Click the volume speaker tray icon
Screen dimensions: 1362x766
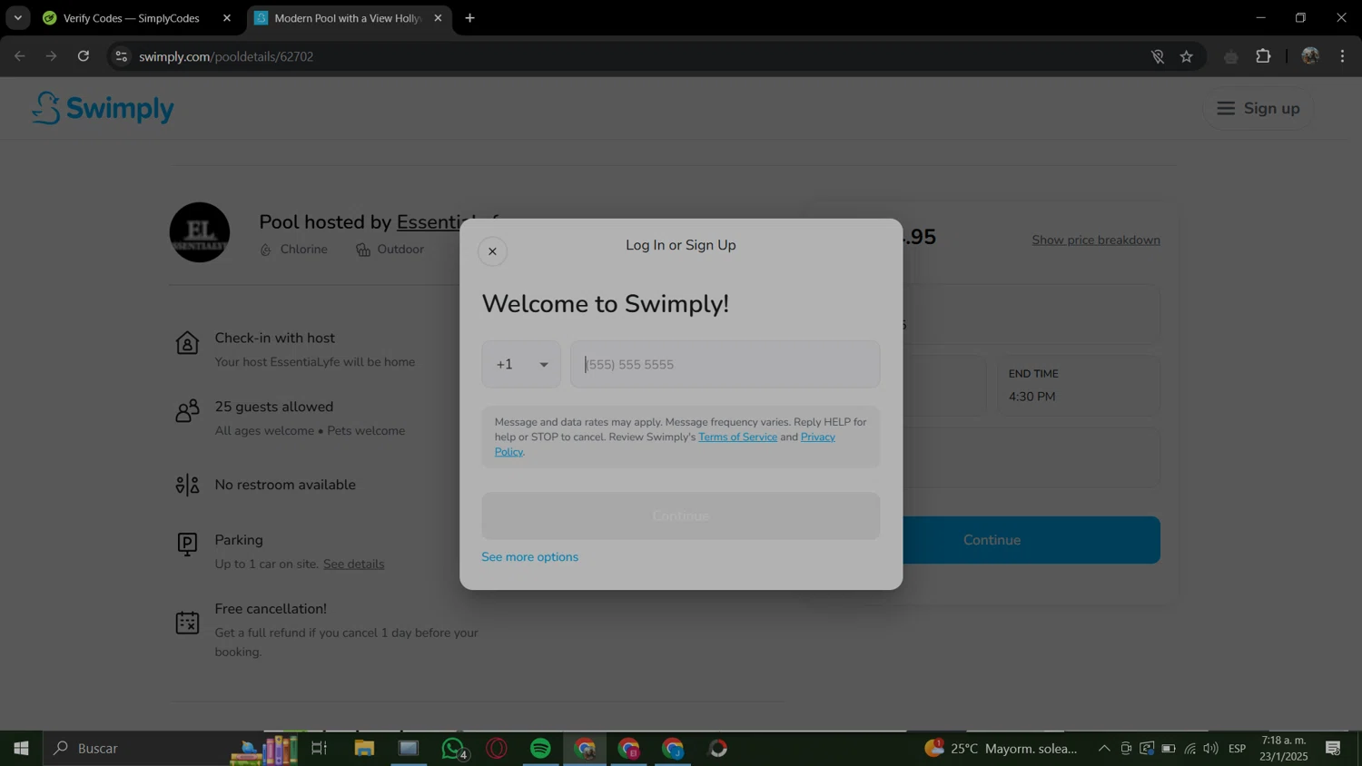[x=1210, y=748]
